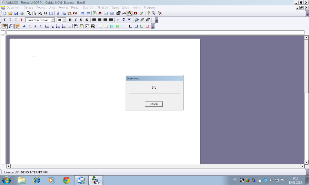Viewport: 309px width, 185px height.
Task: Cancel the Scanning dialog
Action: pos(154,104)
